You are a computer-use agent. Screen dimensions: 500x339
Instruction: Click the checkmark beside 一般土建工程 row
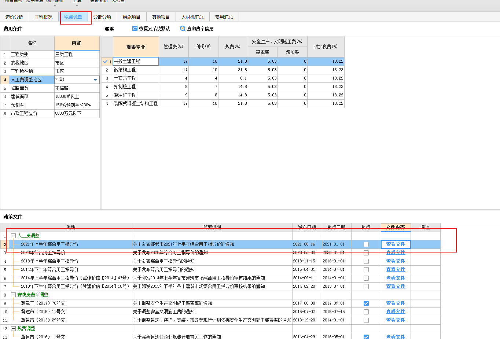(105, 62)
